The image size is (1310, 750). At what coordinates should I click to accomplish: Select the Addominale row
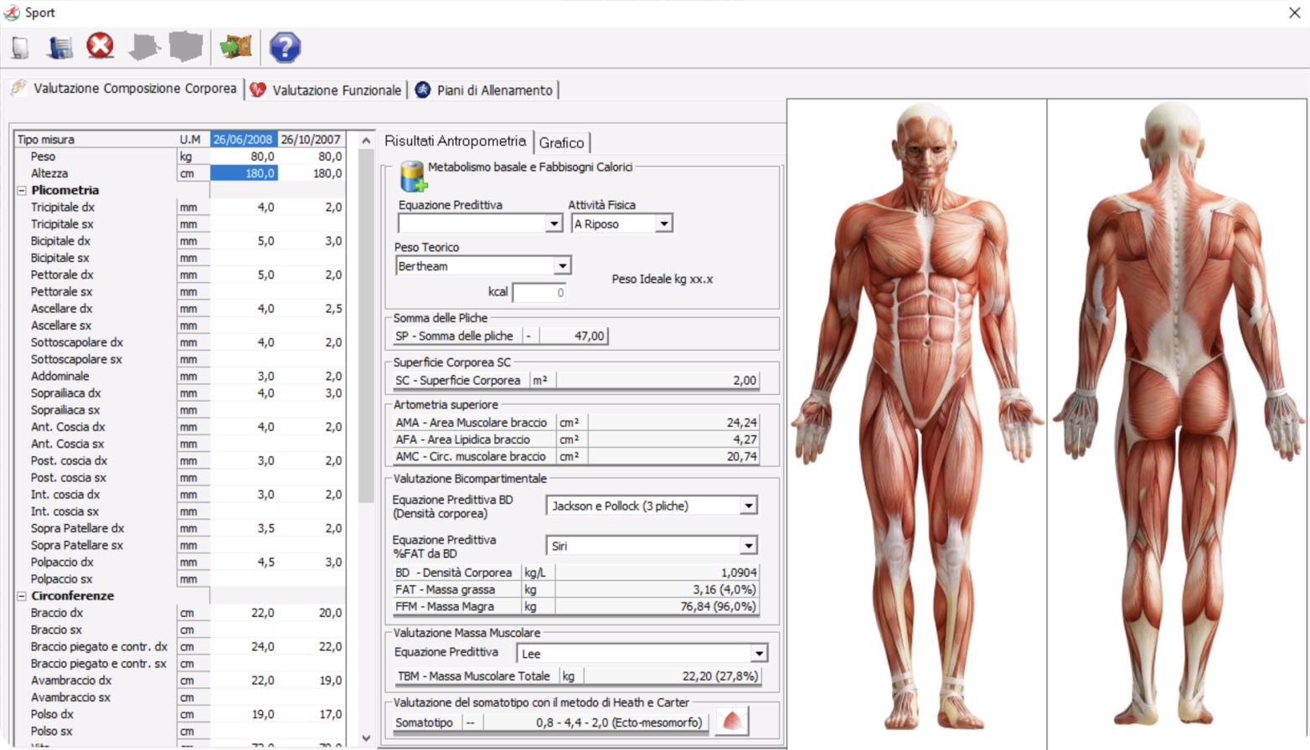coord(180,376)
